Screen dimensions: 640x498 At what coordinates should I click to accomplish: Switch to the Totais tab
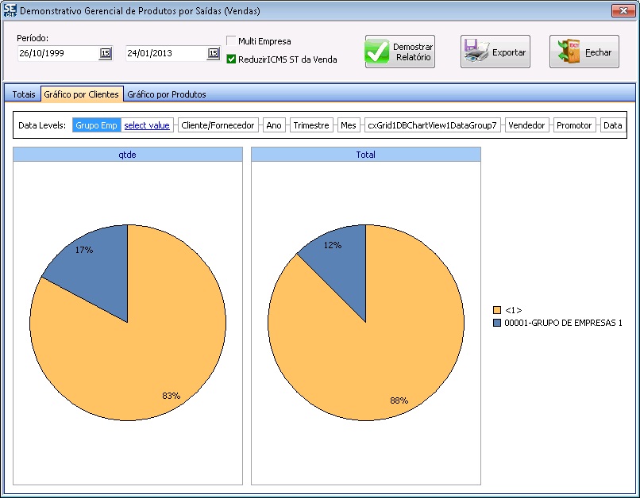click(24, 94)
